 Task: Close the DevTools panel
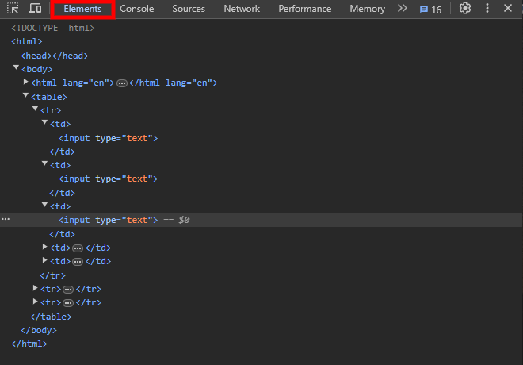pos(508,9)
